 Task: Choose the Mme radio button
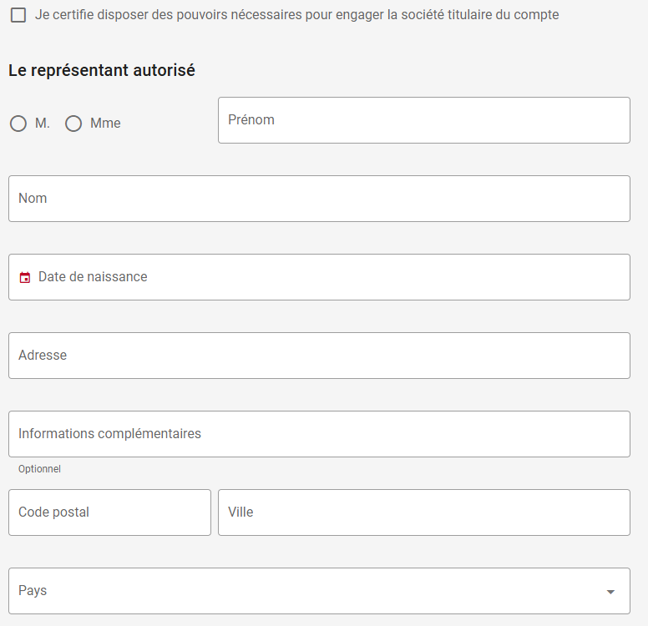(x=73, y=124)
